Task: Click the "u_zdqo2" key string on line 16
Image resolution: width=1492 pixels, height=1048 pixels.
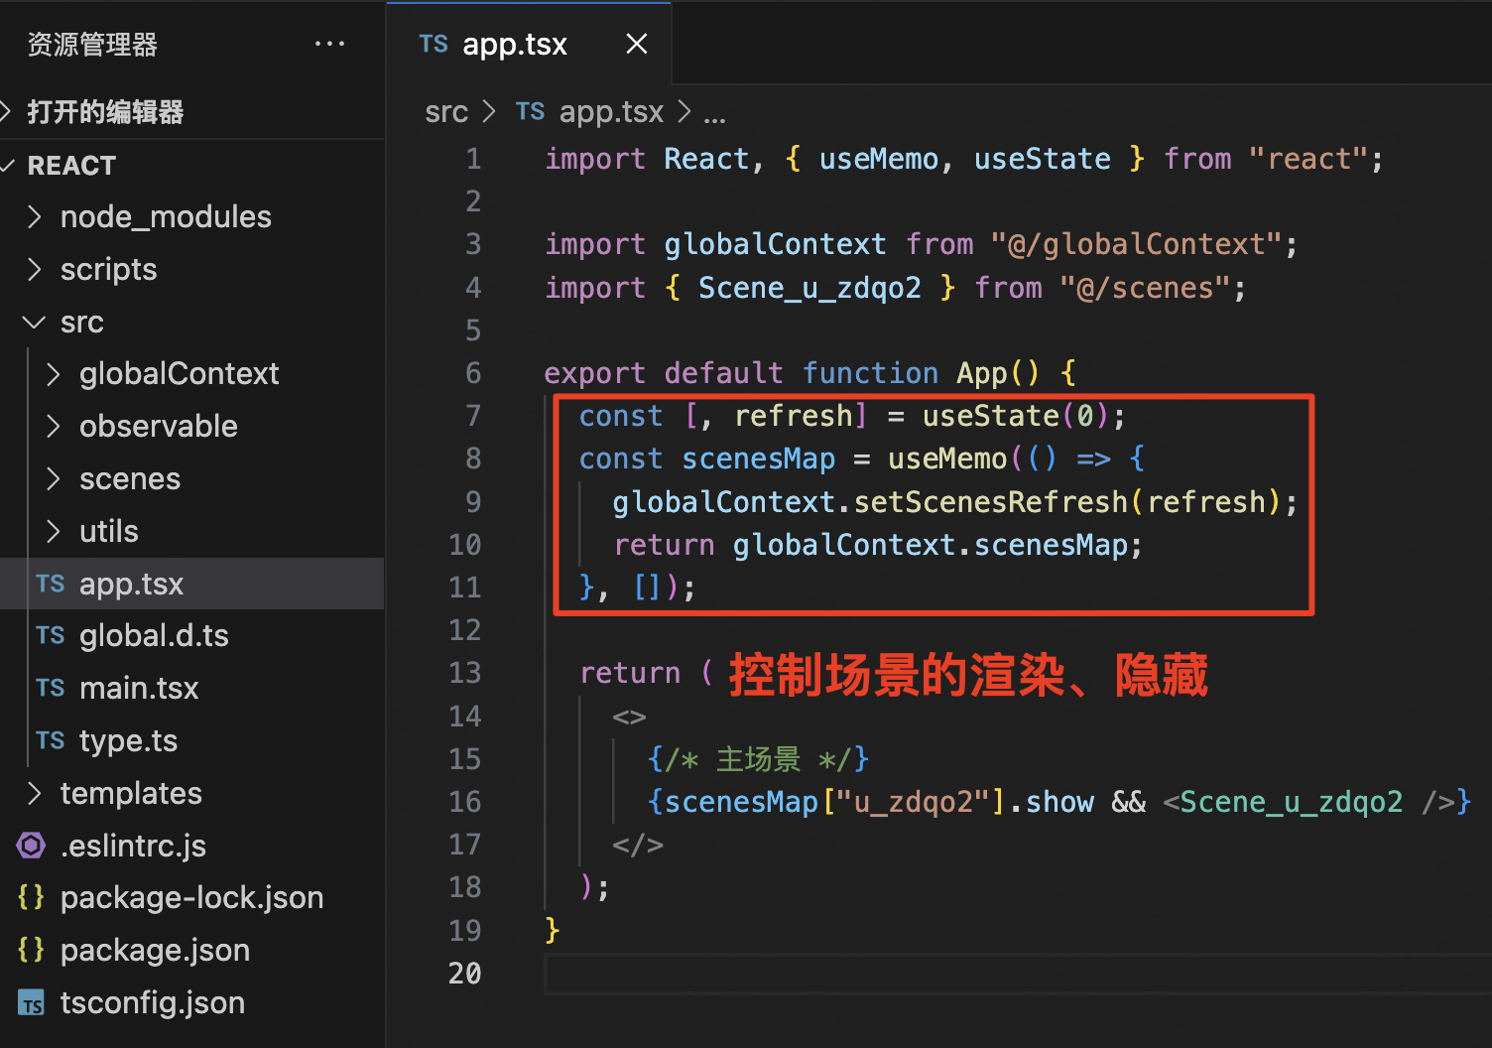Action: pos(914,802)
